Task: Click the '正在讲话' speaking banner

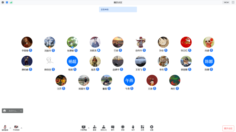Action: [x=118, y=9]
